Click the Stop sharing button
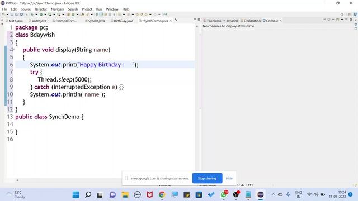358x201 pixels. click(x=207, y=178)
